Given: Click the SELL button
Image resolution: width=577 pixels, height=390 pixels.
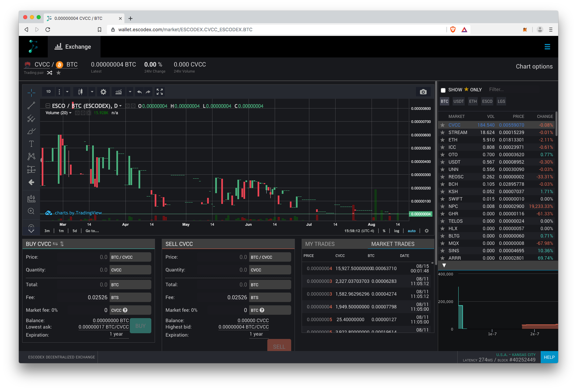Looking at the screenshot, I should [x=279, y=345].
